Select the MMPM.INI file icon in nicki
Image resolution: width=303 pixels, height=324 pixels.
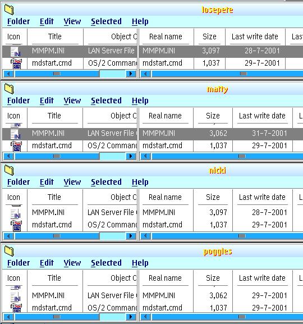tap(16, 213)
